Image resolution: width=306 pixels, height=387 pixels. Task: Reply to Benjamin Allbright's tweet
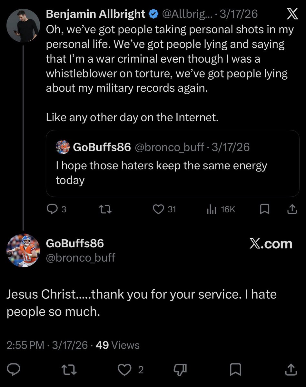[x=52, y=210]
